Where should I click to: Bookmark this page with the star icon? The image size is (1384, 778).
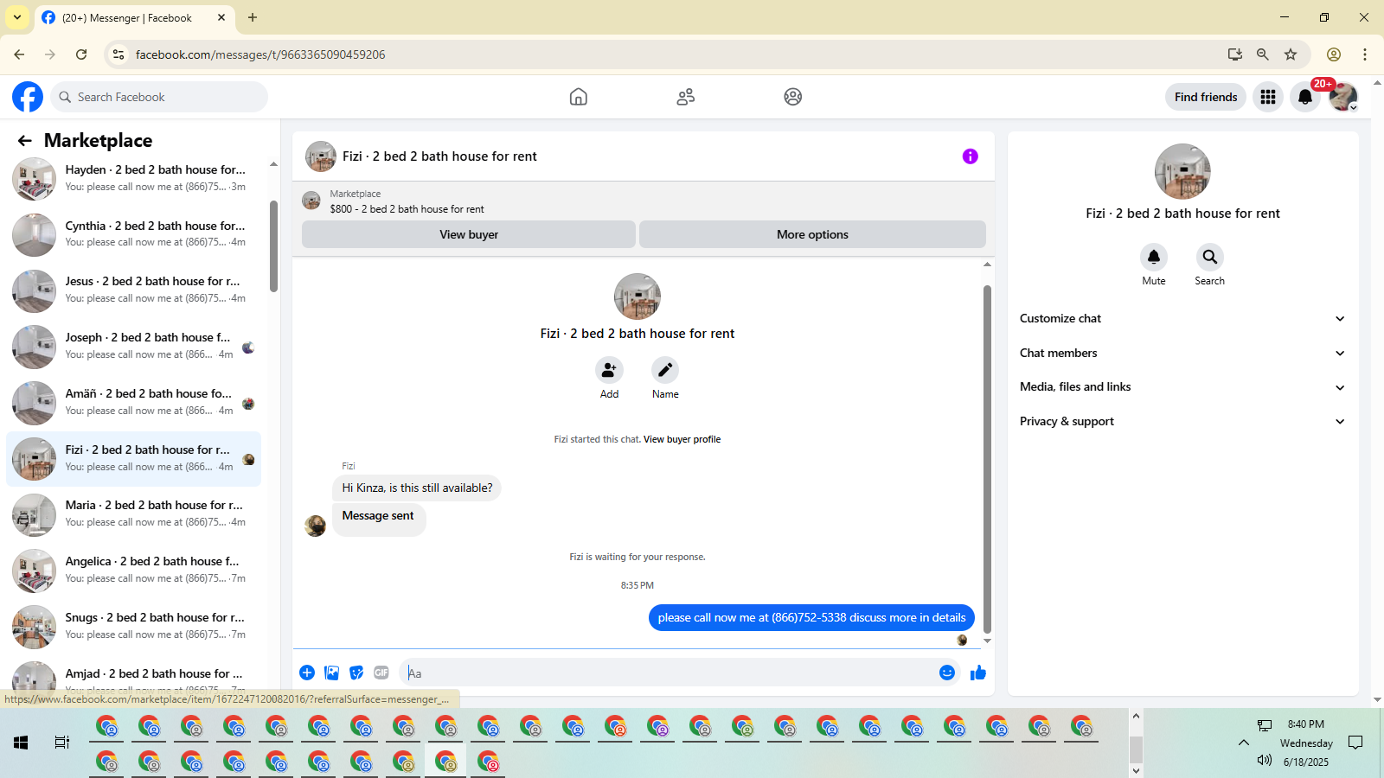[1291, 54]
